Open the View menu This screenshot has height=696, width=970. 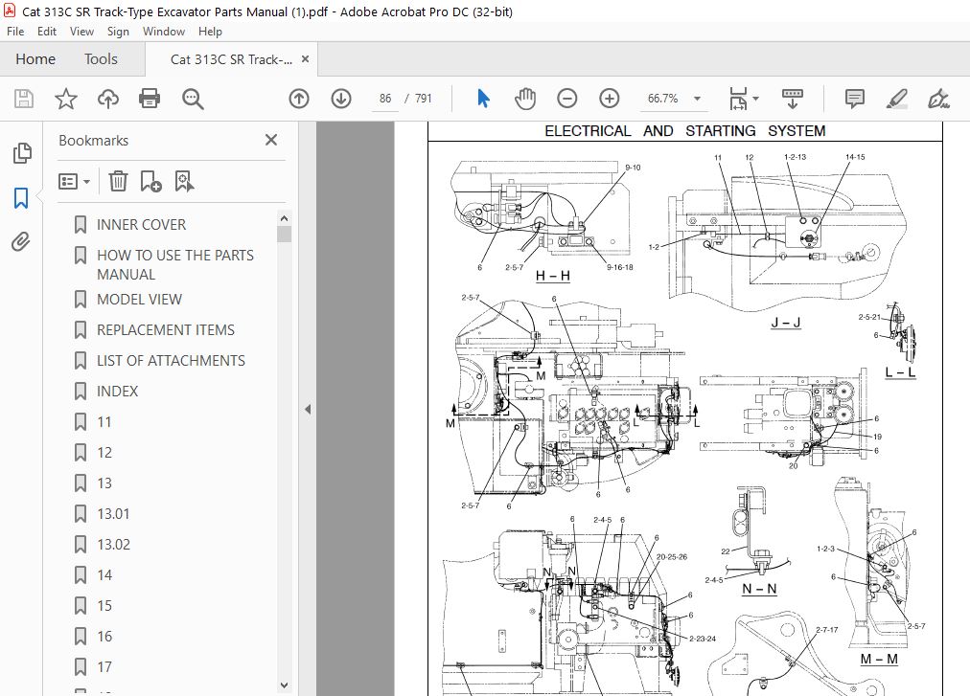point(81,32)
